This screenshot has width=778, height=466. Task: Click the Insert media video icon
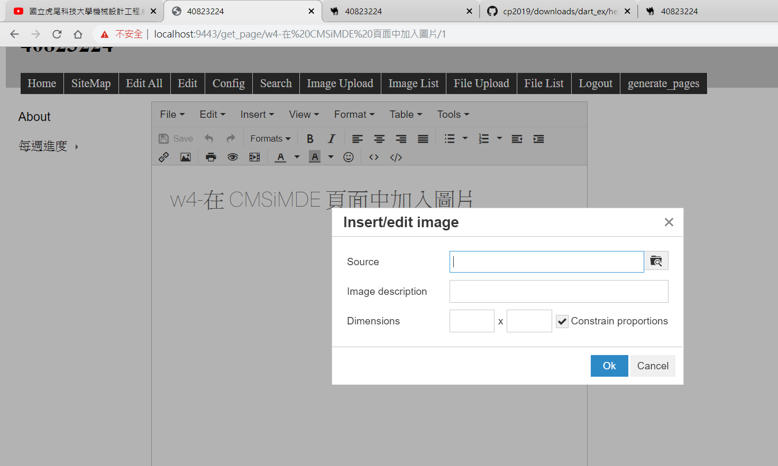tap(254, 157)
